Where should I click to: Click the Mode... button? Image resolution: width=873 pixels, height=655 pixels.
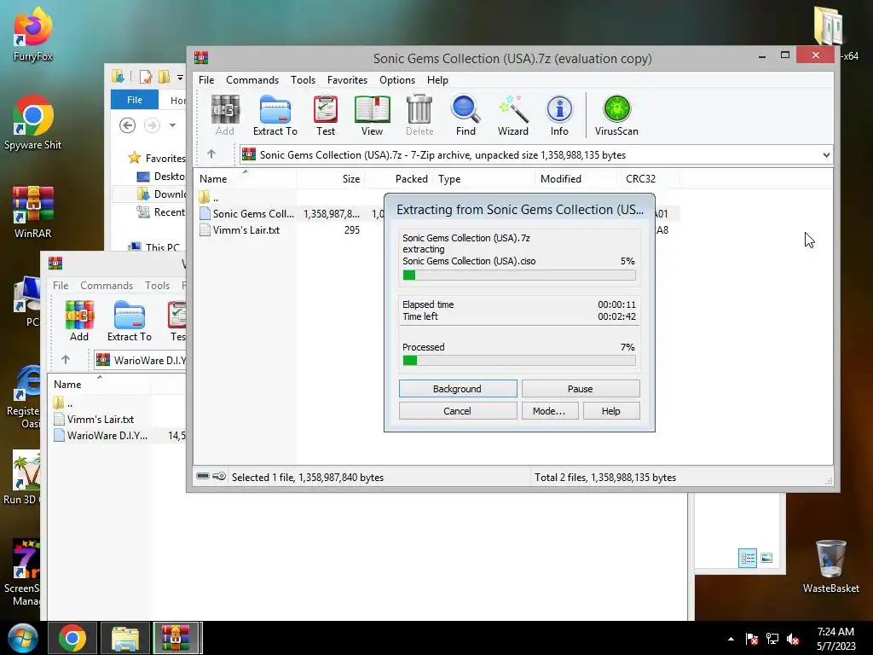549,410
